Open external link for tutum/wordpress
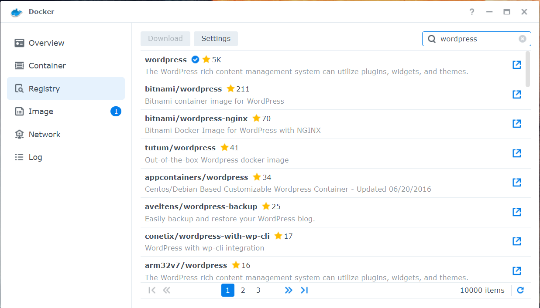Screen dimensions: 540x308 click(x=517, y=153)
